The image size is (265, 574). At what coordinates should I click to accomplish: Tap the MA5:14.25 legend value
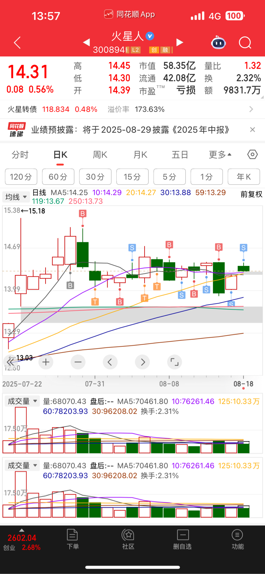[69, 192]
